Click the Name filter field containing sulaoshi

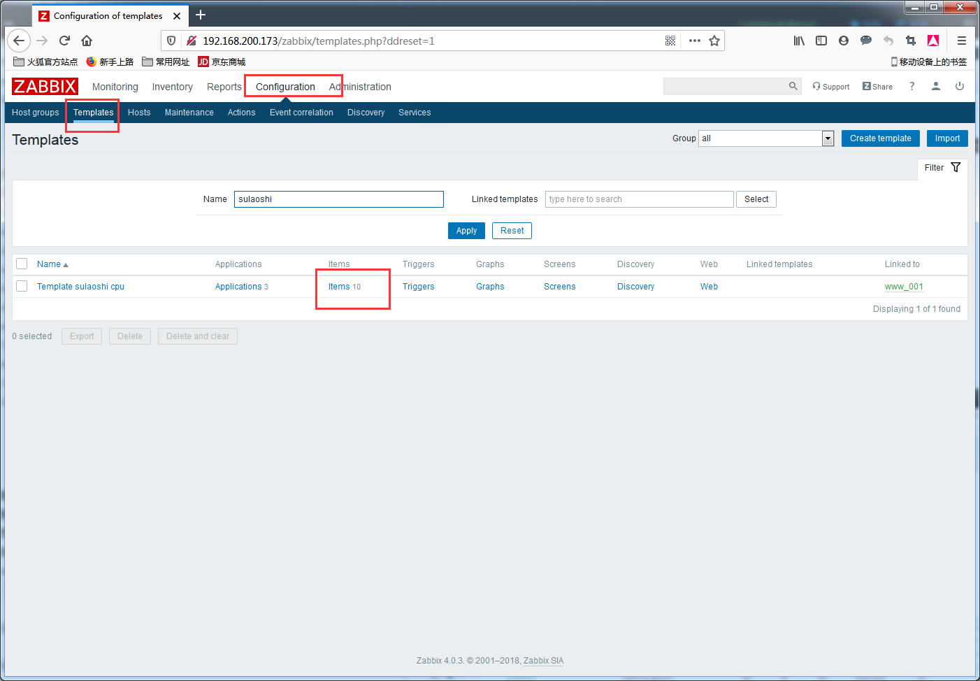point(339,199)
